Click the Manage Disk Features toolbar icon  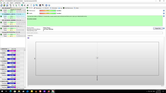[10, 5]
